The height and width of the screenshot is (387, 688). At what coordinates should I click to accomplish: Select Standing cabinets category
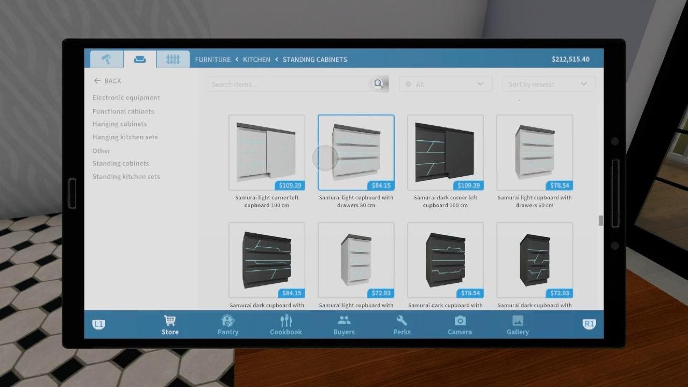click(120, 163)
